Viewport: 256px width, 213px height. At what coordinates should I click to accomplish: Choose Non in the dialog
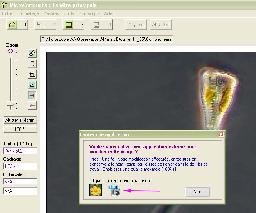click(197, 192)
